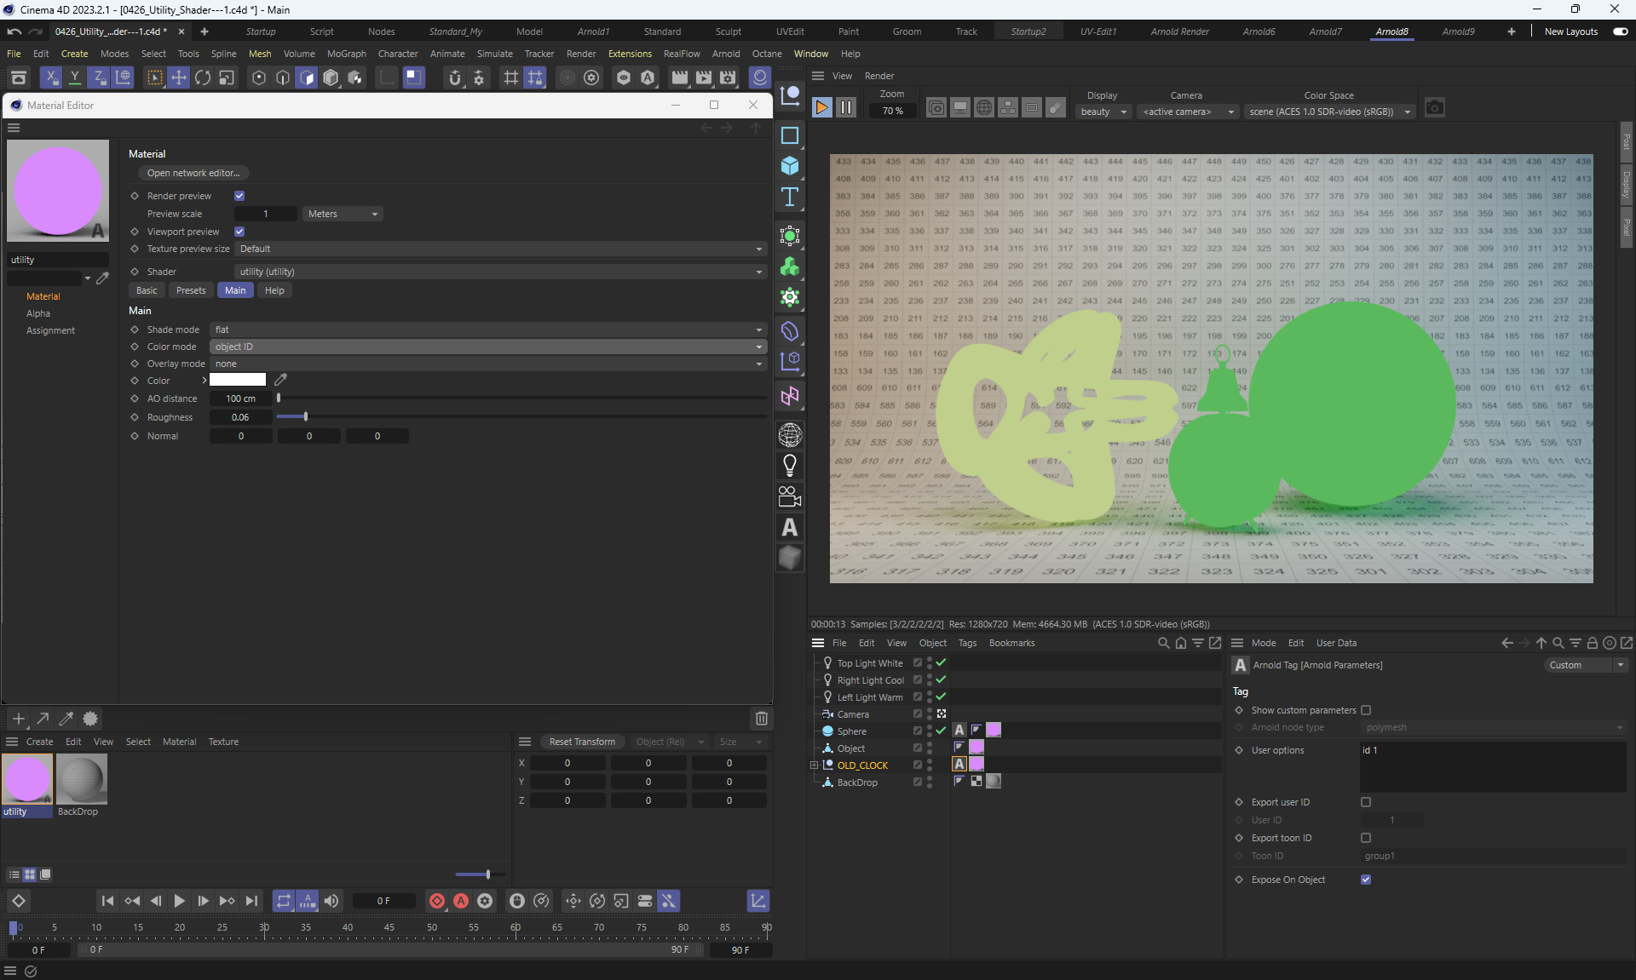
Task: Expand the OLD_CLOCK object hierarchy
Action: (x=814, y=765)
